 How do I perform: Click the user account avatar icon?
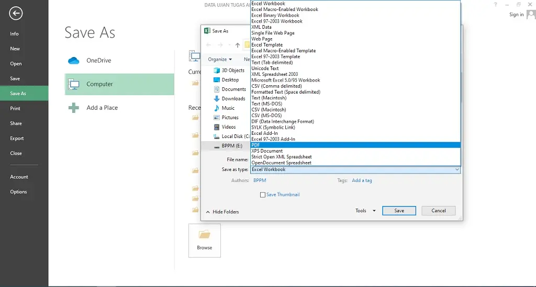(x=531, y=14)
